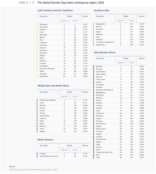This screenshot has width=156, height=174.
Task: Select the TABLE 1.3 title label
Action: tap(26, 3)
